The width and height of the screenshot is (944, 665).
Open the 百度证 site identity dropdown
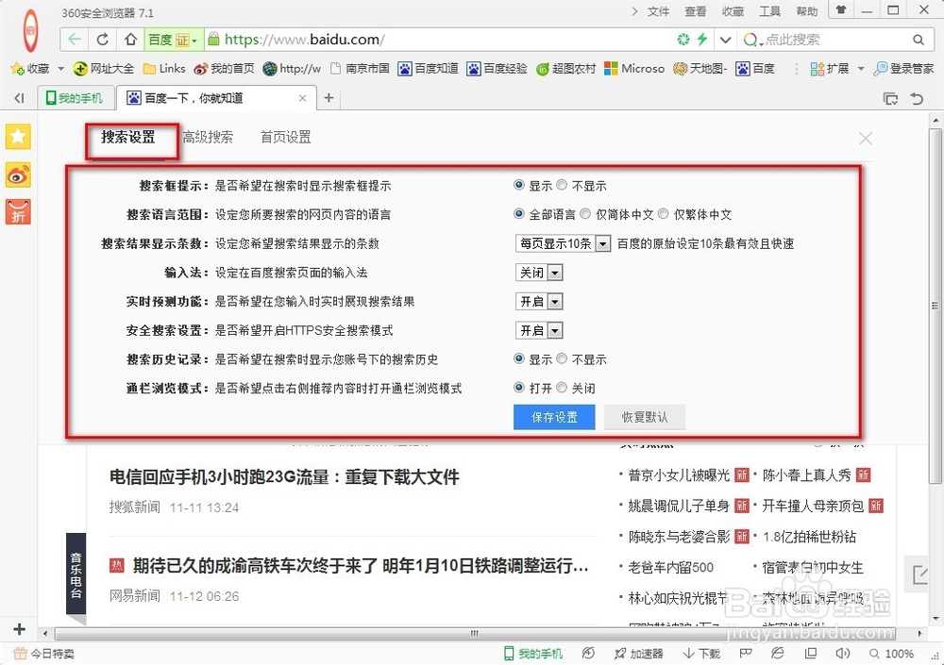point(174,40)
